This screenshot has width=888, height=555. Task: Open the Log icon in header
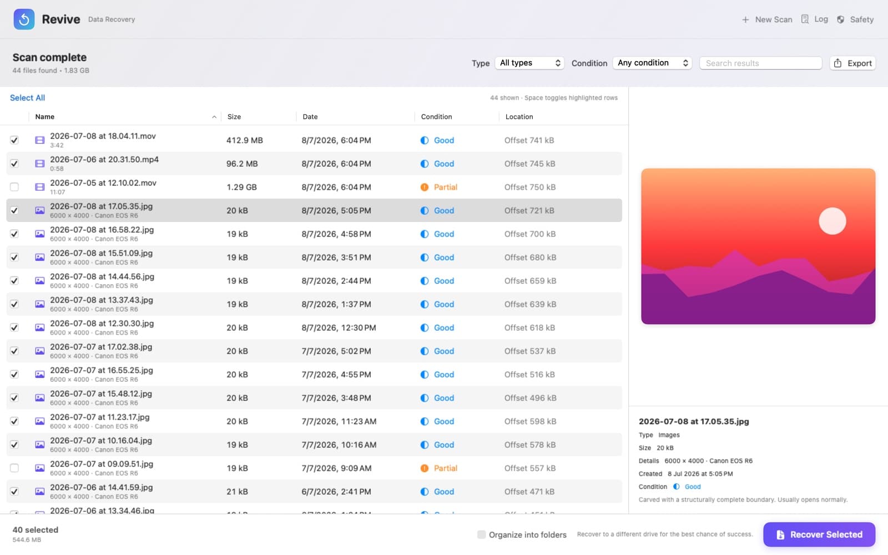pyautogui.click(x=805, y=19)
